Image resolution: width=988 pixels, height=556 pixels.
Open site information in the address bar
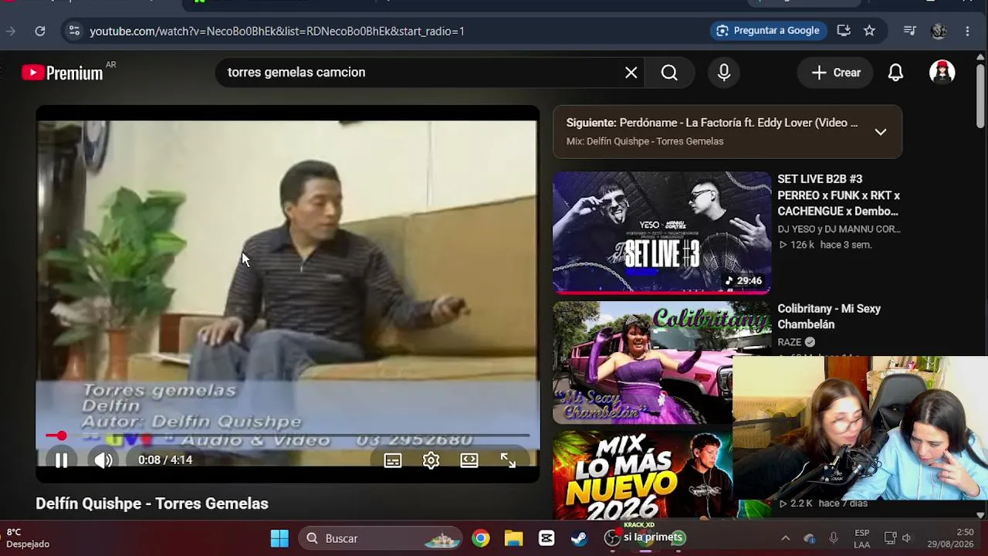(x=74, y=31)
